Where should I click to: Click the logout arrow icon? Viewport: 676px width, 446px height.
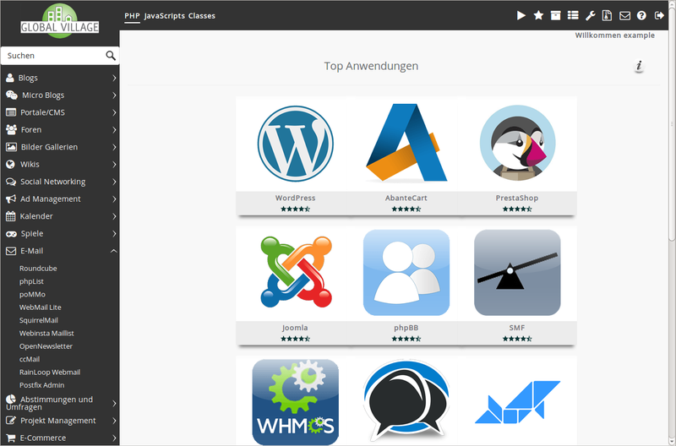659,15
